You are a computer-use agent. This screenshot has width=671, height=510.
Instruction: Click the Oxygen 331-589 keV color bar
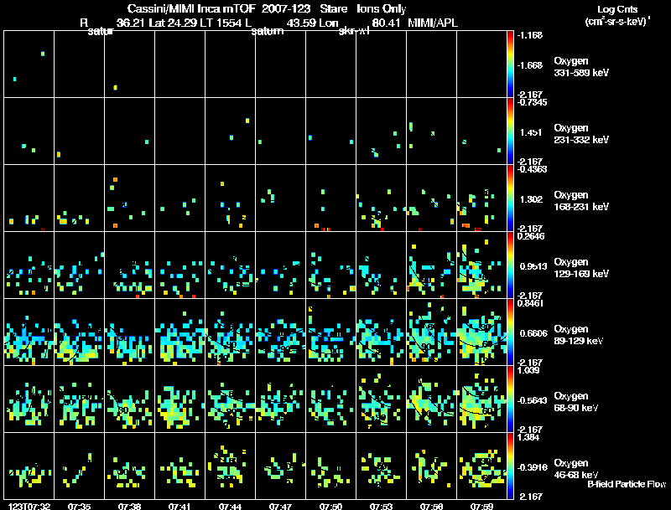coord(511,64)
